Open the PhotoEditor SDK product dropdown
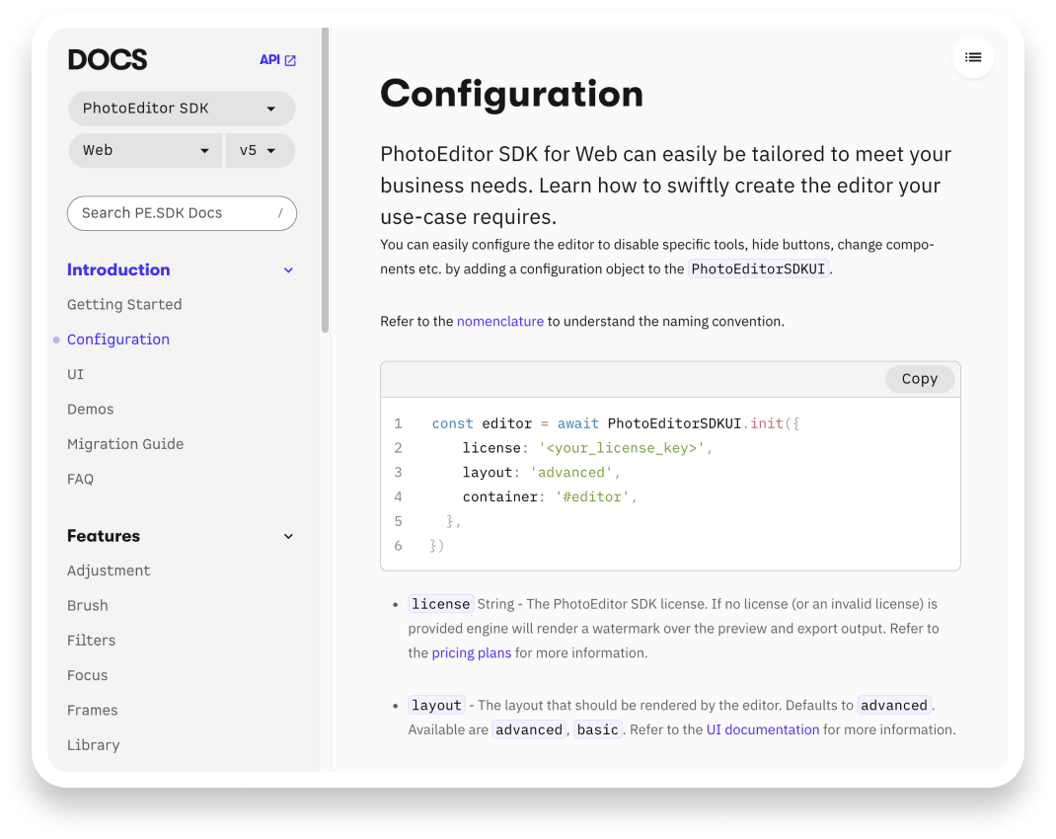This screenshot has height=839, width=1056. tap(182, 109)
